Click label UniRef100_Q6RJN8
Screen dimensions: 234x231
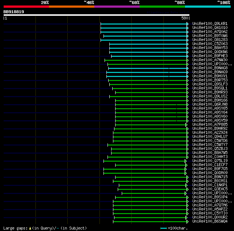(210, 104)
